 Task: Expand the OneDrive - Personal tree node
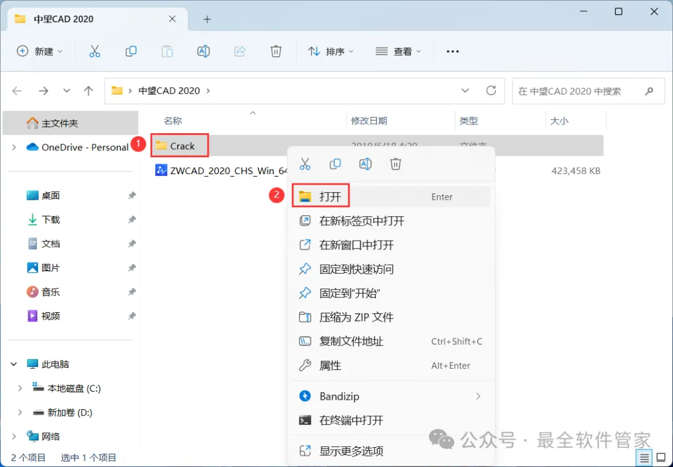tap(14, 147)
